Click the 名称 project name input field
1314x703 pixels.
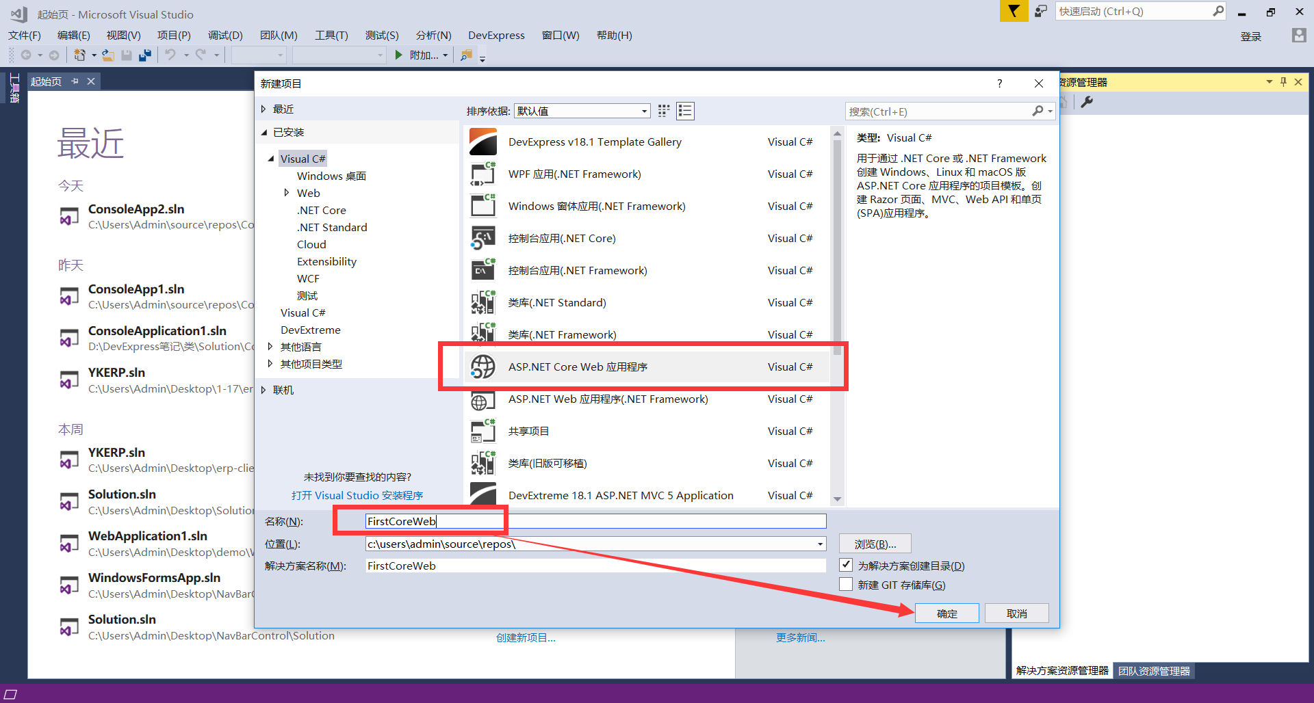595,521
